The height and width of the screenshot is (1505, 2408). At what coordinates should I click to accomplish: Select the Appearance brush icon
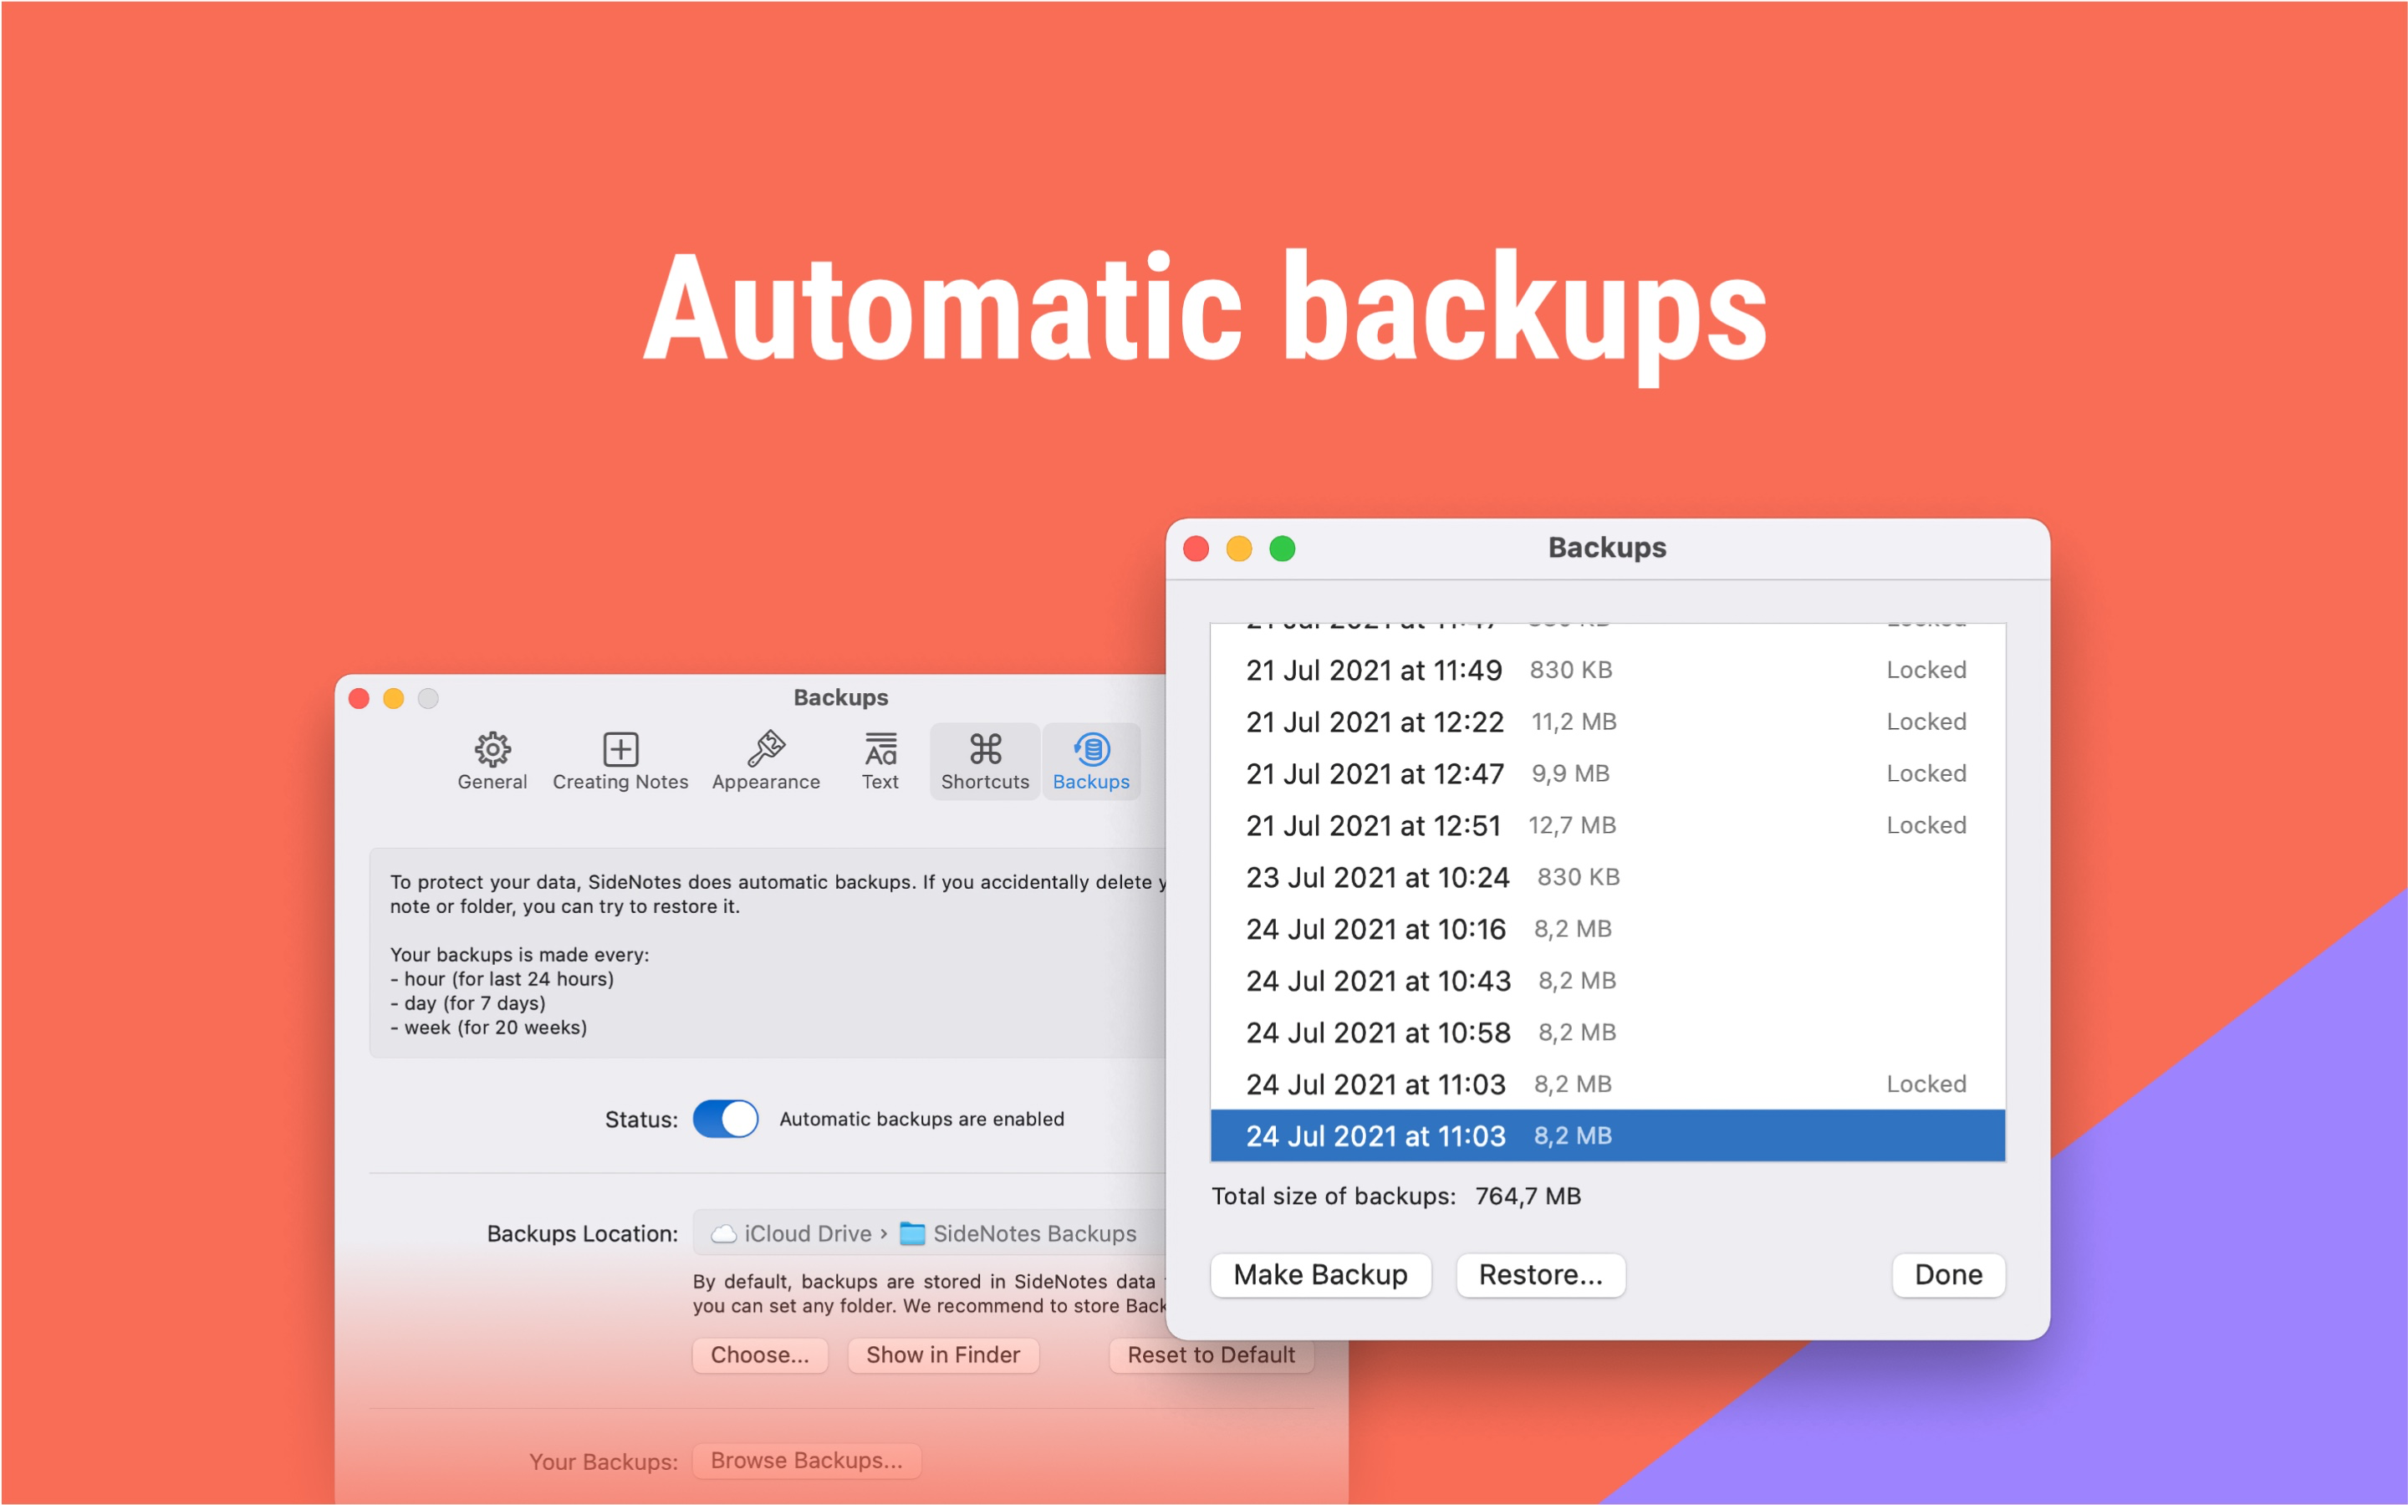765,749
